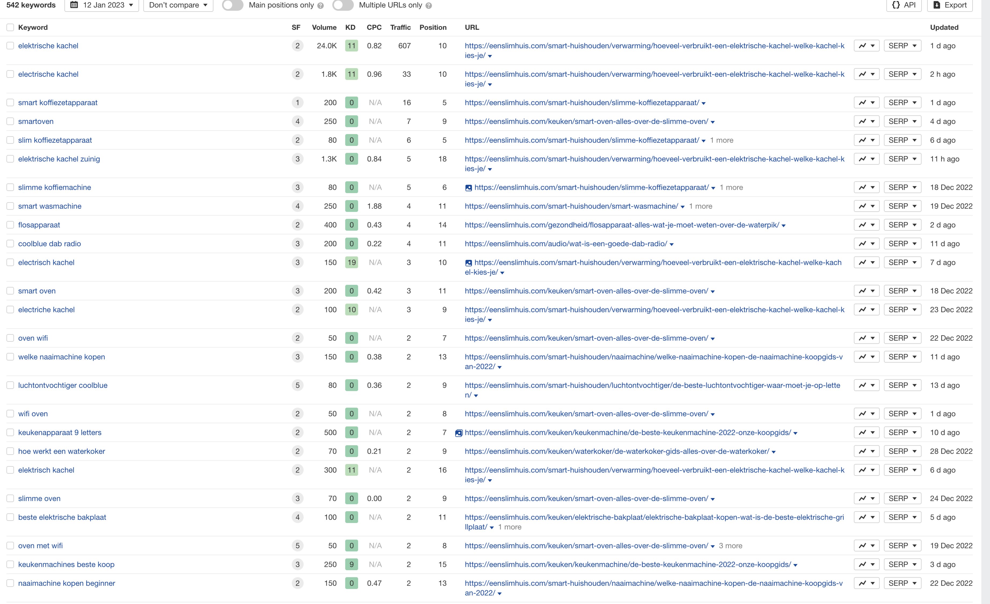Expand URL arrow for smart koffiezetapparaat row
Screen dimensions: 990x604
tap(703, 104)
